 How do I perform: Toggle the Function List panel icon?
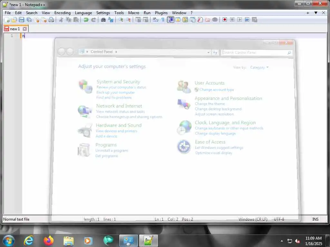(x=200, y=20)
